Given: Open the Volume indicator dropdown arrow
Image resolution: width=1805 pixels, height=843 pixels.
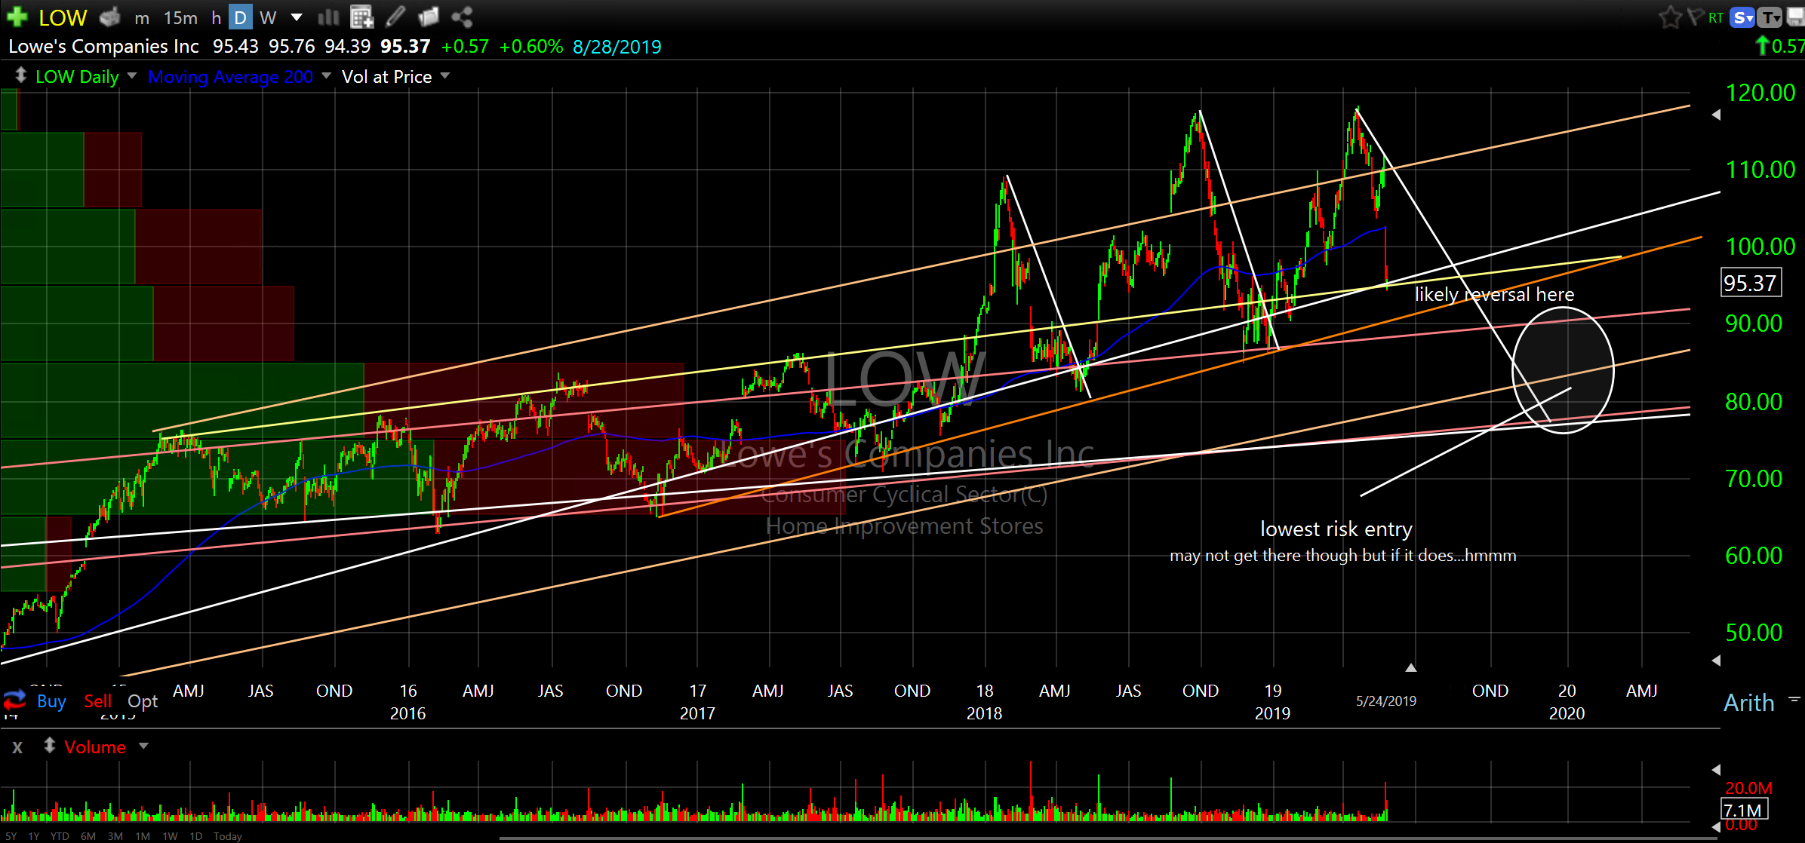Looking at the screenshot, I should tap(143, 746).
